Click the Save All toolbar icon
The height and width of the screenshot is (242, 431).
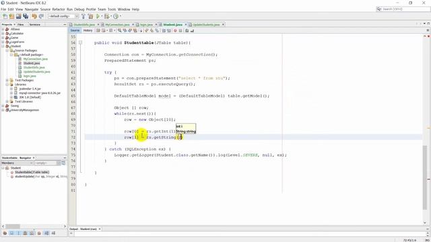26,16
